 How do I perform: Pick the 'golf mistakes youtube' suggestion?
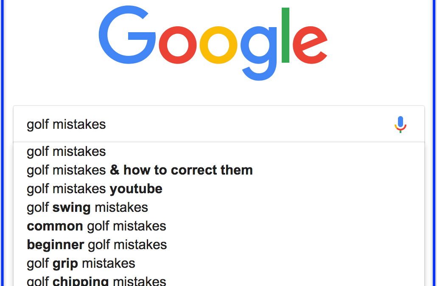(x=219, y=189)
